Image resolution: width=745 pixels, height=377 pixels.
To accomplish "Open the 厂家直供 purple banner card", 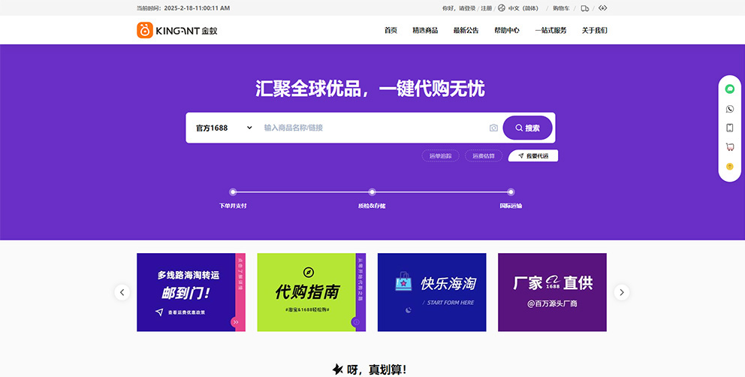I will 552,292.
